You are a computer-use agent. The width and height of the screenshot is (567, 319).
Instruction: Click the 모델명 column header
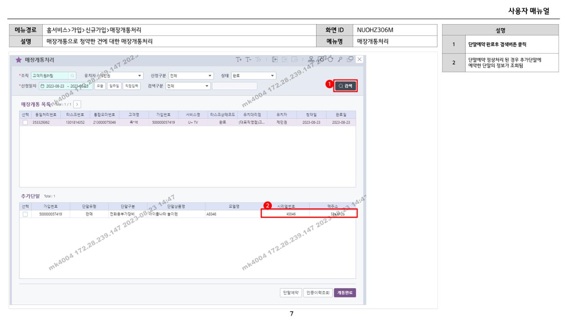234,206
